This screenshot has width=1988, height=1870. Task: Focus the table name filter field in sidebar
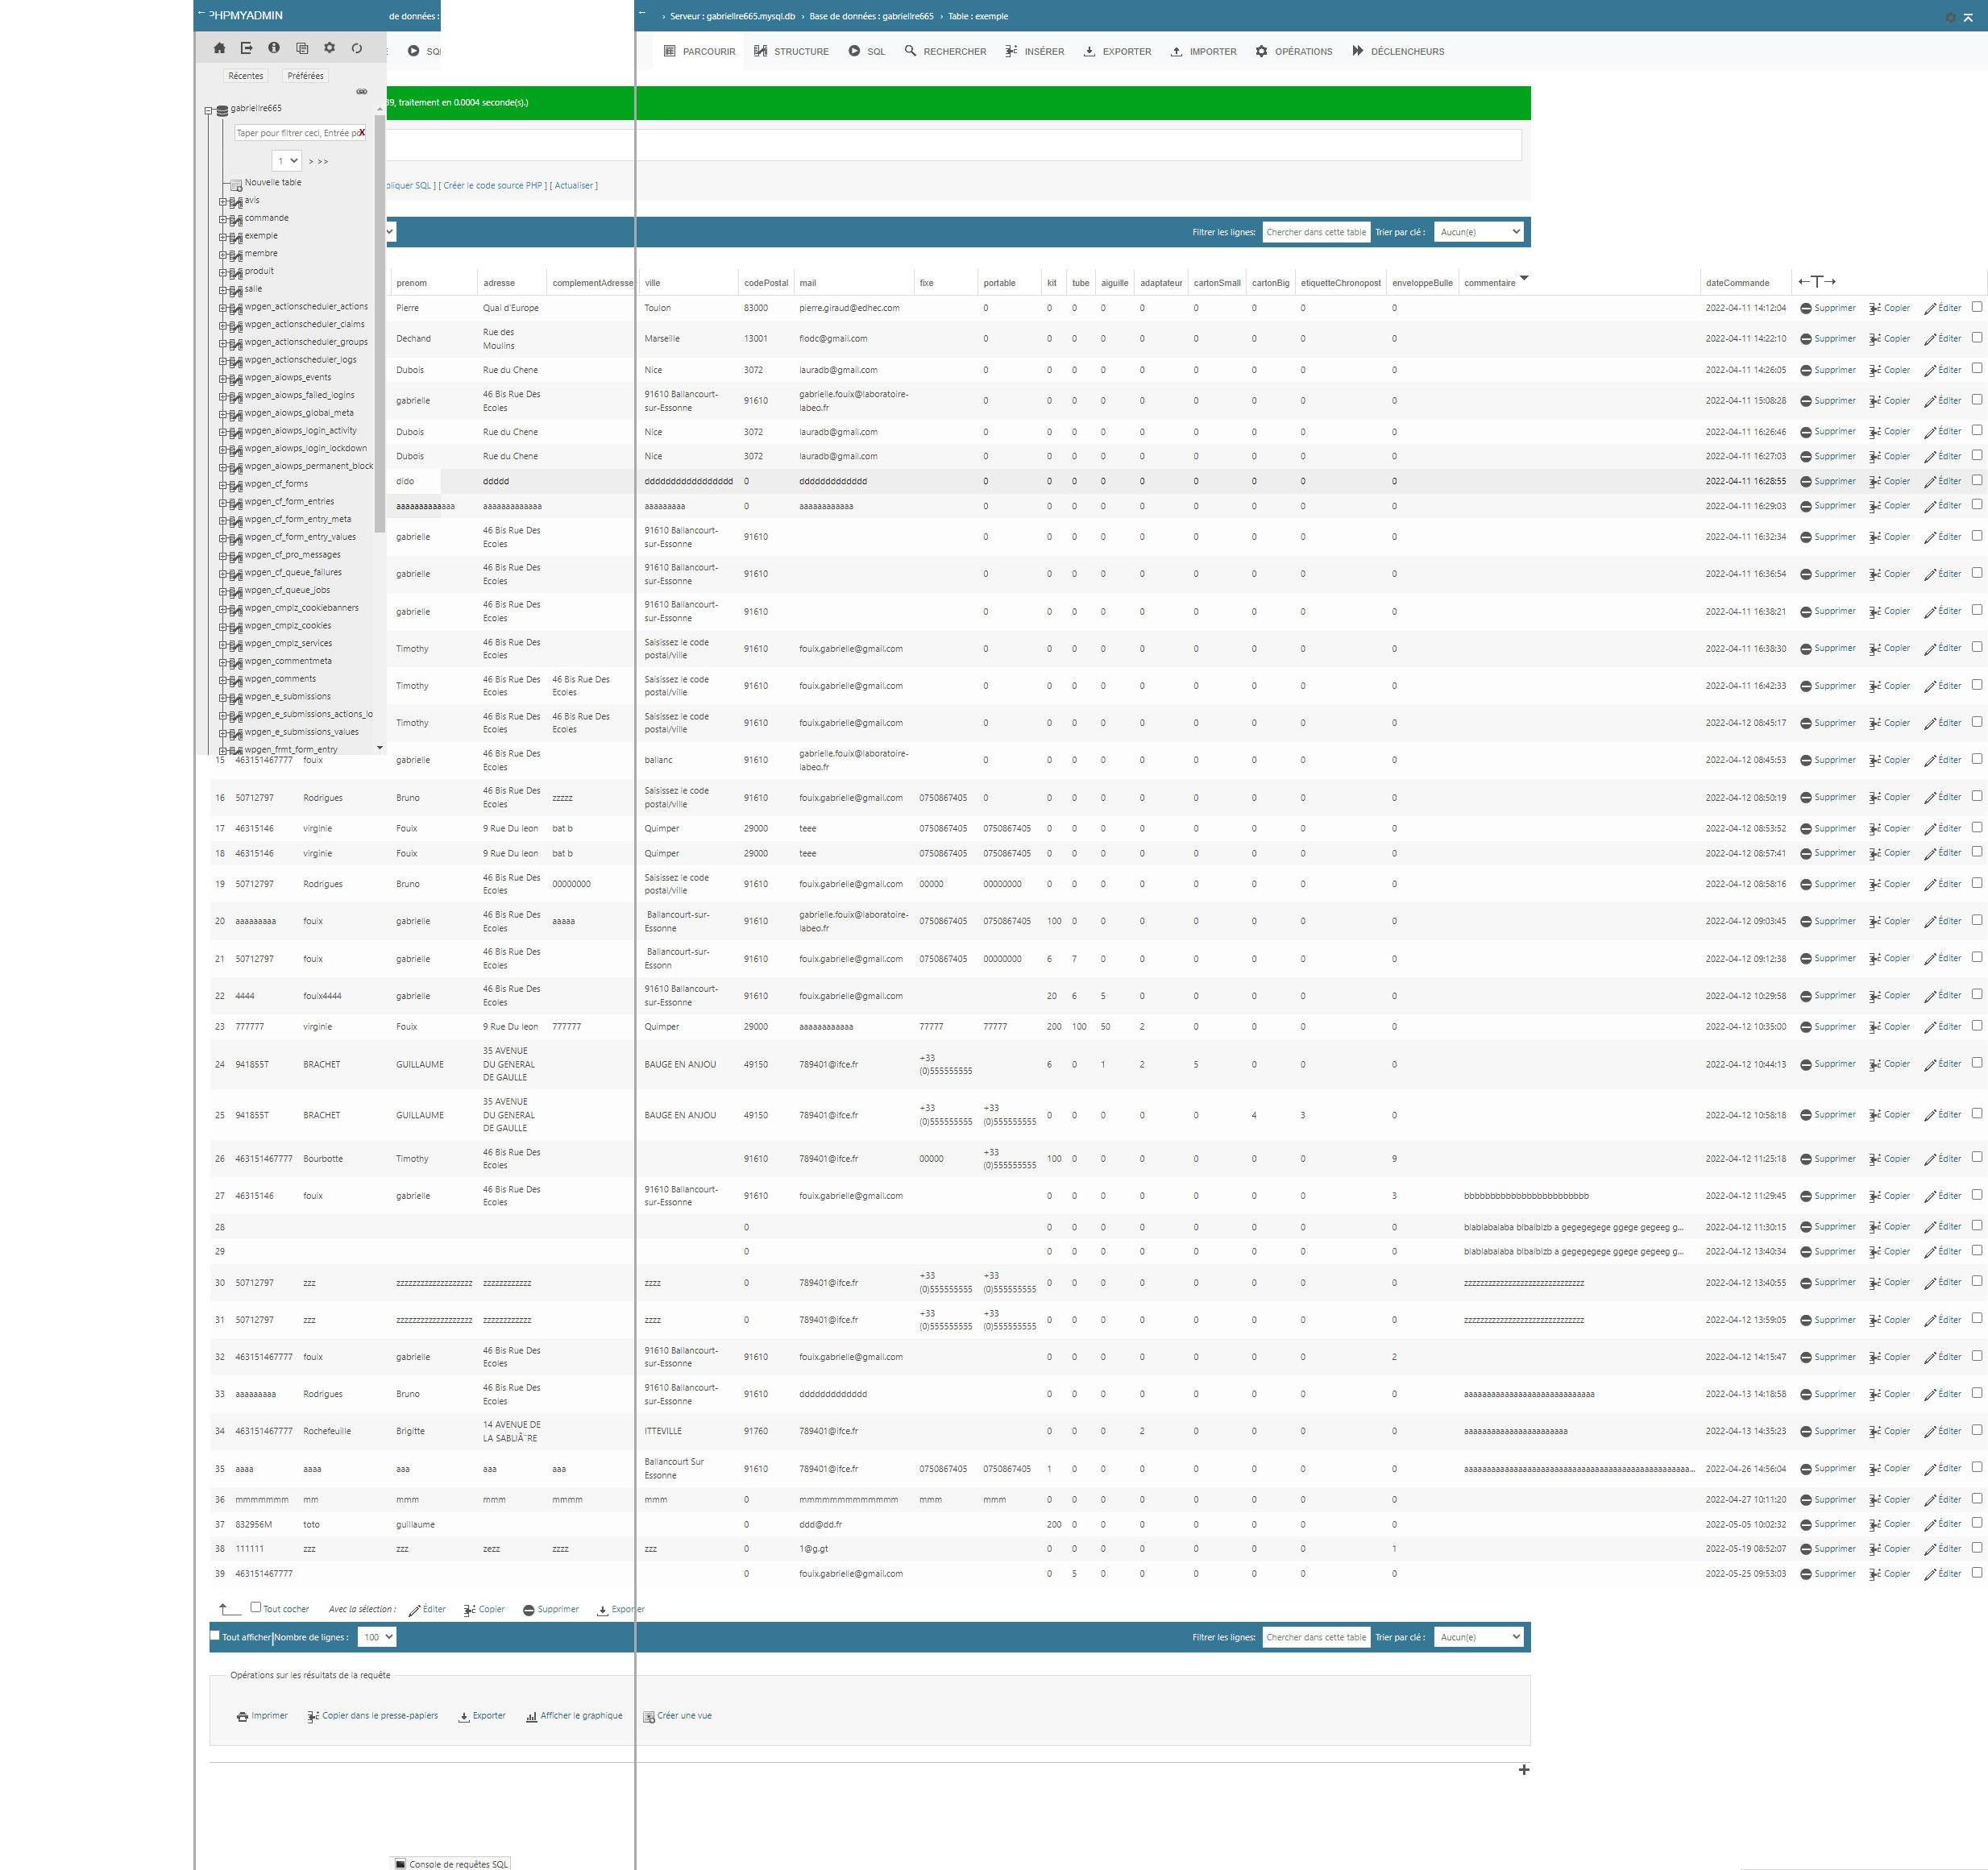click(x=300, y=133)
